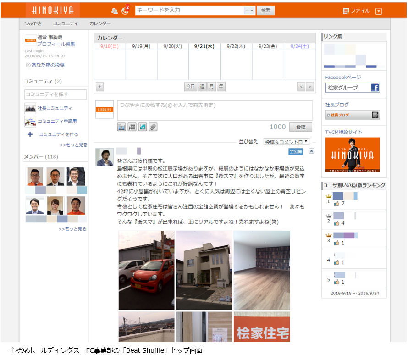This screenshot has width=408, height=355.
Task: Open the search type dropdown in header
Action: coord(249,10)
